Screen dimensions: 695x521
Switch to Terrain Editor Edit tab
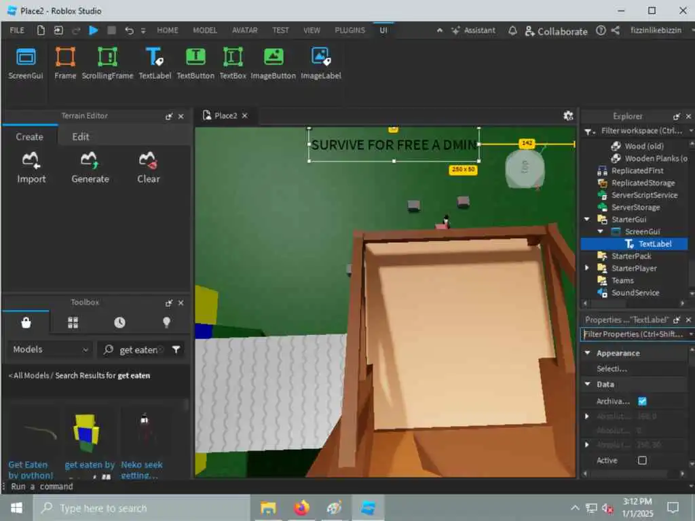pos(81,136)
